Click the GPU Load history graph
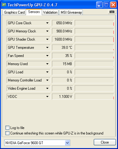 point(94,72)
